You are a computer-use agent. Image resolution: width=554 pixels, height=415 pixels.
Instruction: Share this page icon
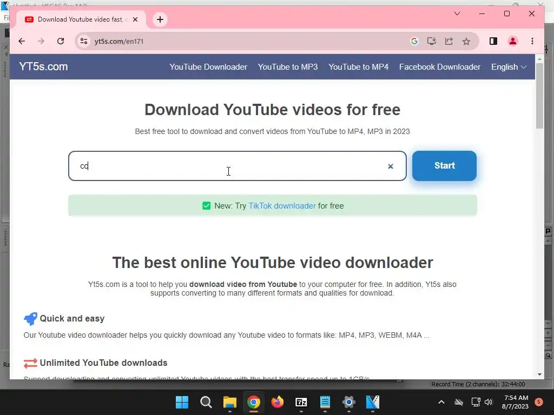pos(449,41)
